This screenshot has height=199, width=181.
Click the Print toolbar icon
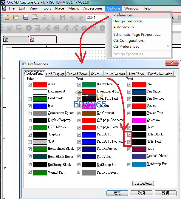35,17
